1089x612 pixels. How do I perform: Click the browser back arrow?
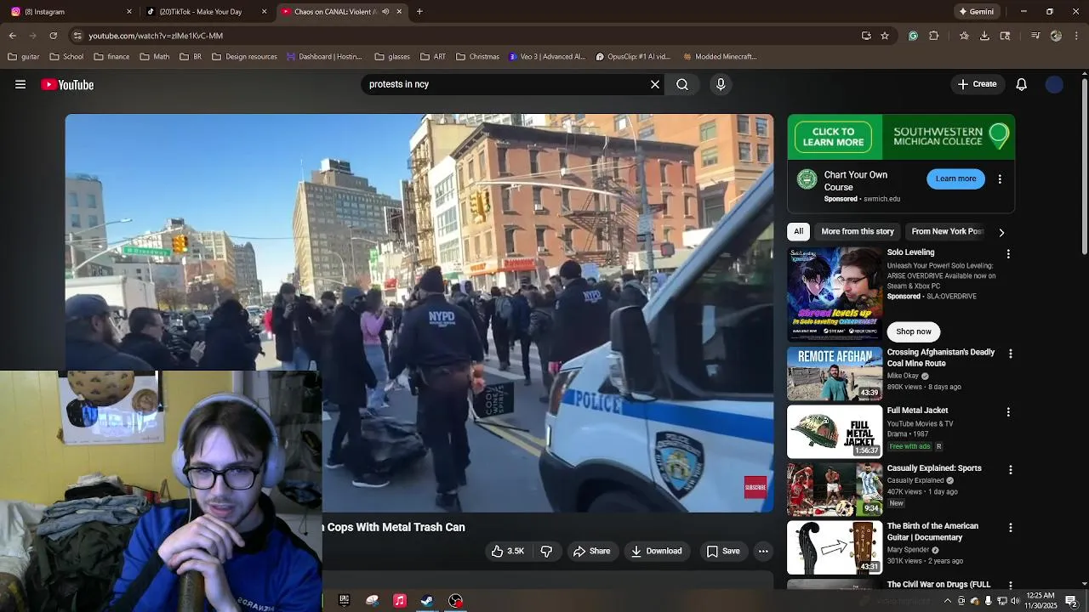(x=12, y=36)
